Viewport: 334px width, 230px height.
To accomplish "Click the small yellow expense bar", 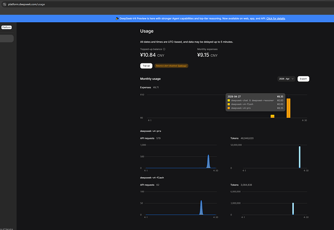I will (x=273, y=116).
